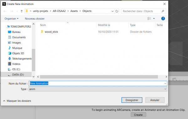The image size is (188, 119).
Task: Collapse folders with Masquer les dossiers
Action: (x=17, y=101)
